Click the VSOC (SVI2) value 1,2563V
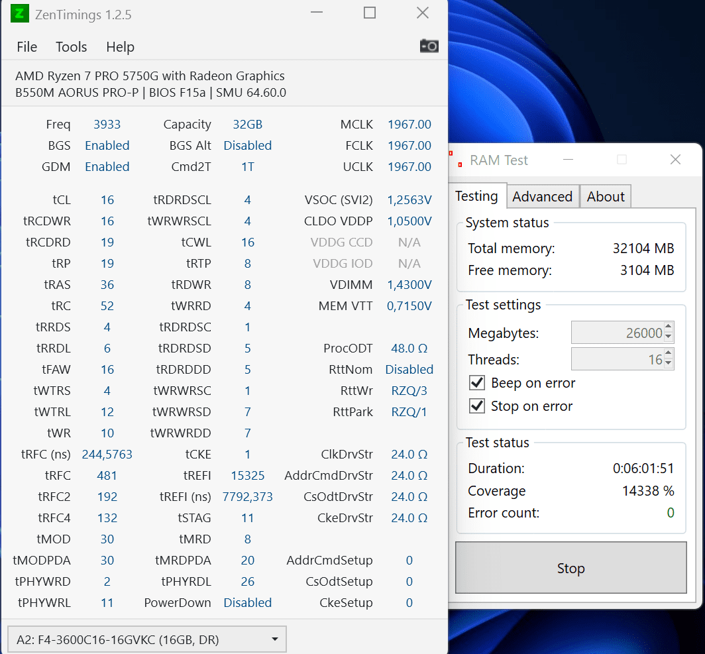This screenshot has height=654, width=705. coord(409,199)
